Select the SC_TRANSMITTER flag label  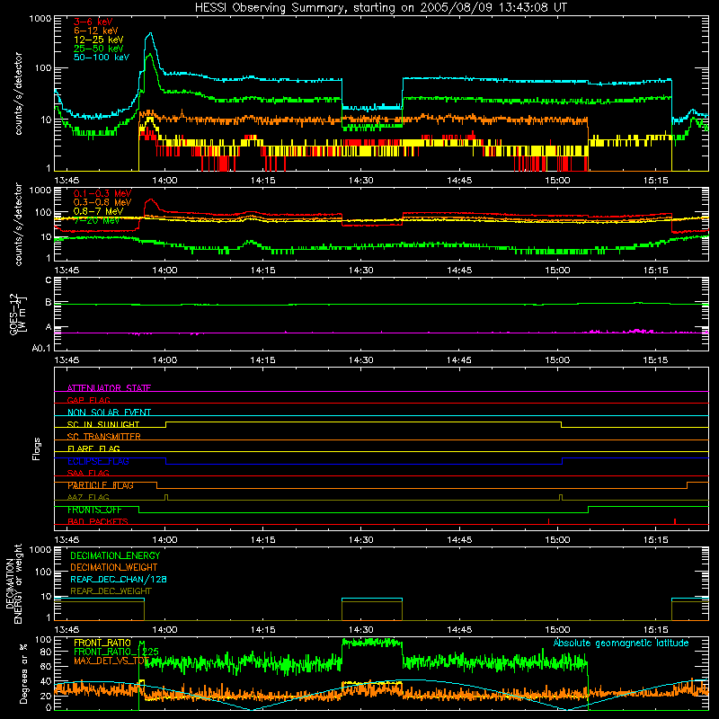tap(104, 437)
